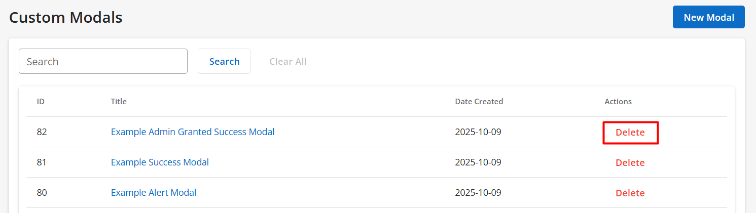
Task: Open Example Admin Granted Success Modal
Action: click(193, 132)
